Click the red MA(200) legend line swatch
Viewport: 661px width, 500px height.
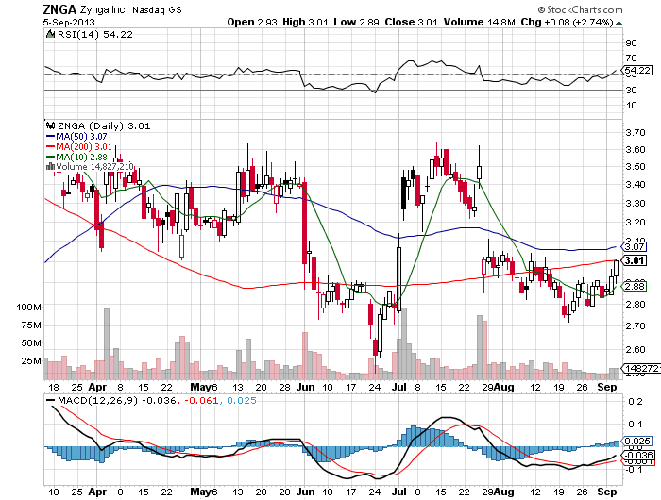(50, 146)
